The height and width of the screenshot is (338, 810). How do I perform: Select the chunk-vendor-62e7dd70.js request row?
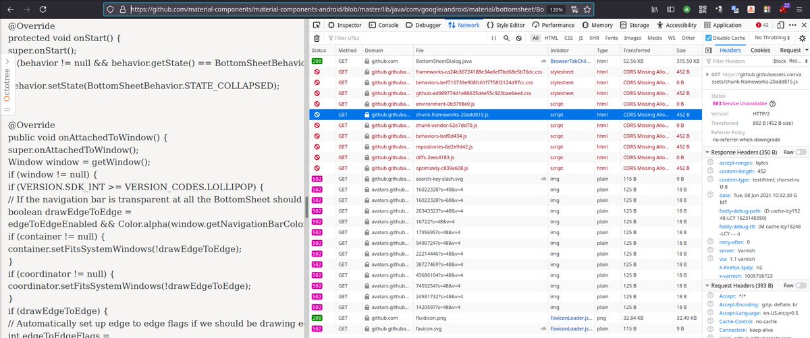click(506, 125)
